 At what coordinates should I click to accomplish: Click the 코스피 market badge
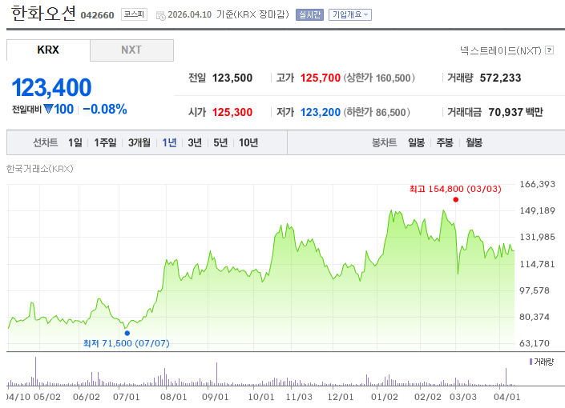(134, 14)
